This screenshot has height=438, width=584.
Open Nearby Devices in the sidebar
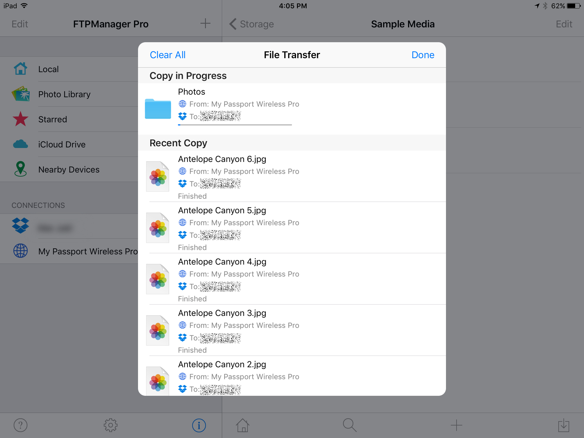click(69, 169)
